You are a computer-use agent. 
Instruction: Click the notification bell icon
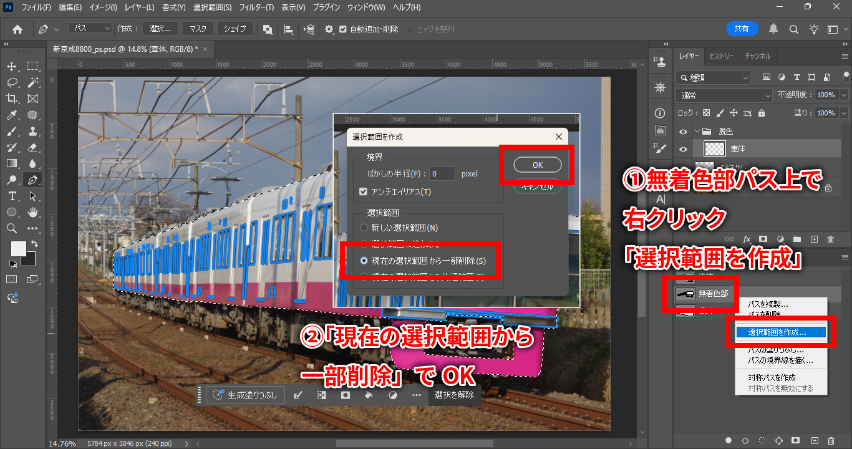773,29
